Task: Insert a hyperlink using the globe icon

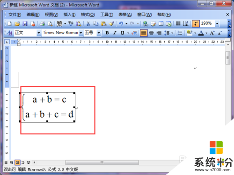Action: click(x=146, y=24)
